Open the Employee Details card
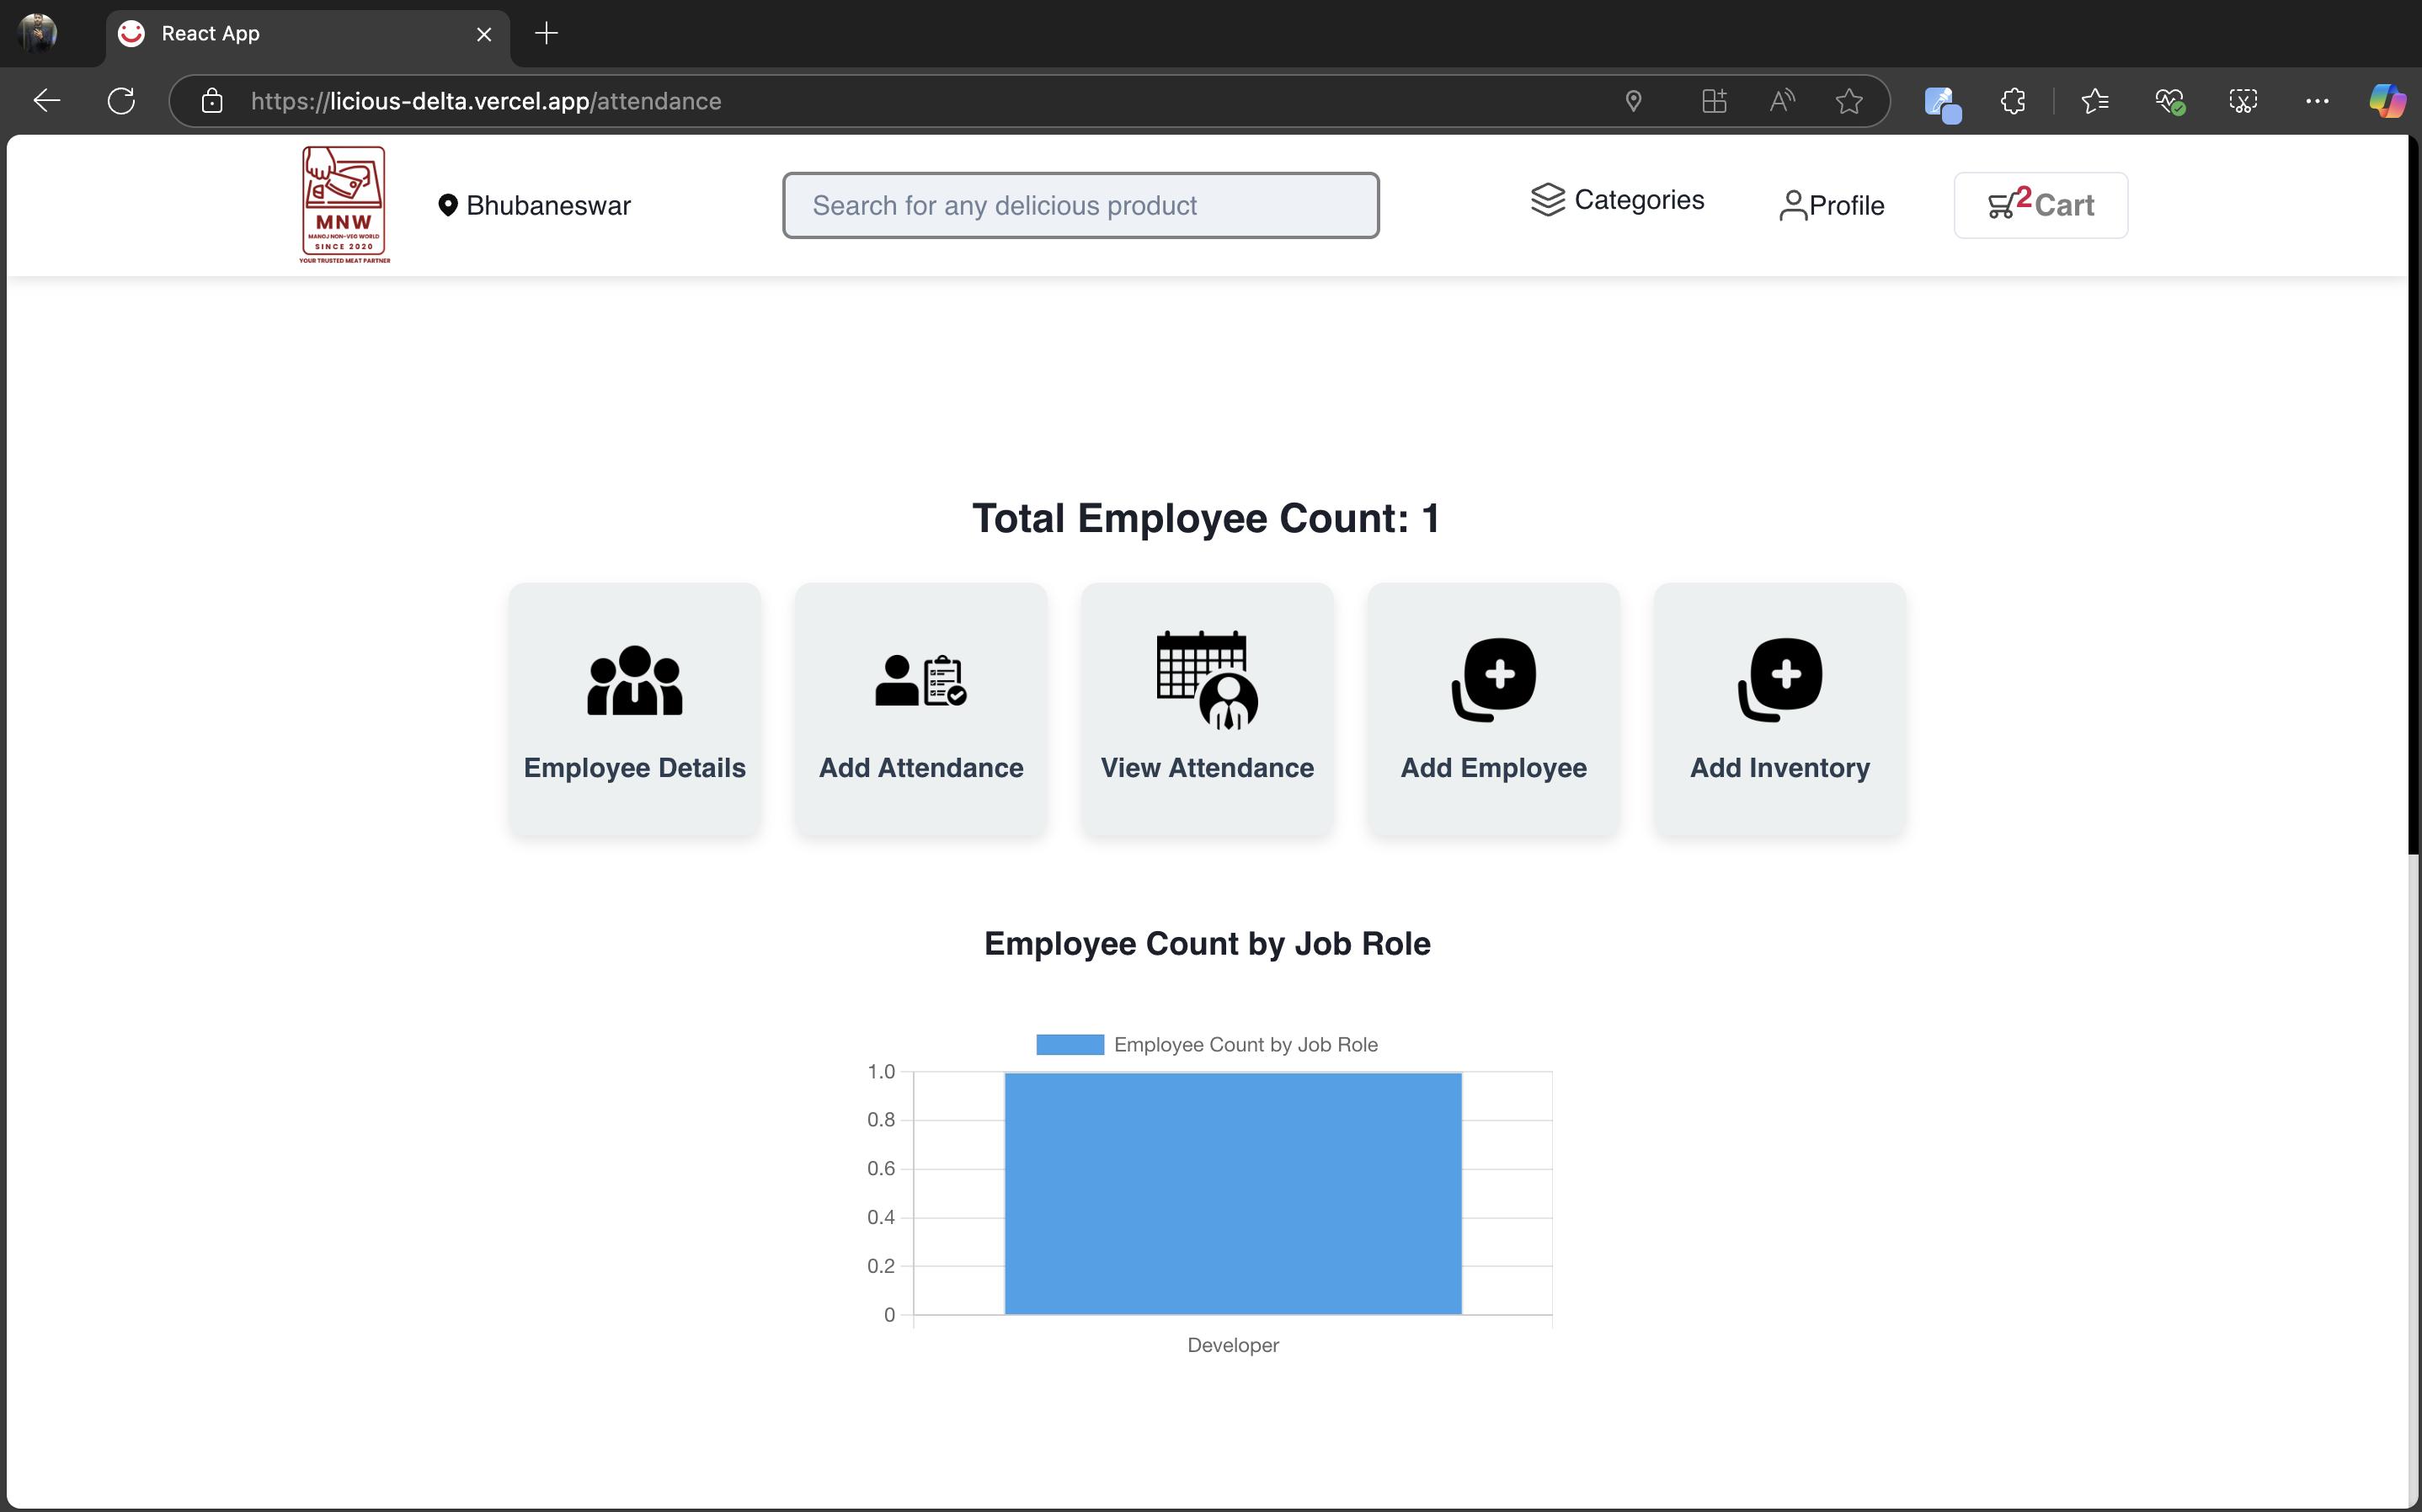Viewport: 2422px width, 1512px height. (x=634, y=708)
